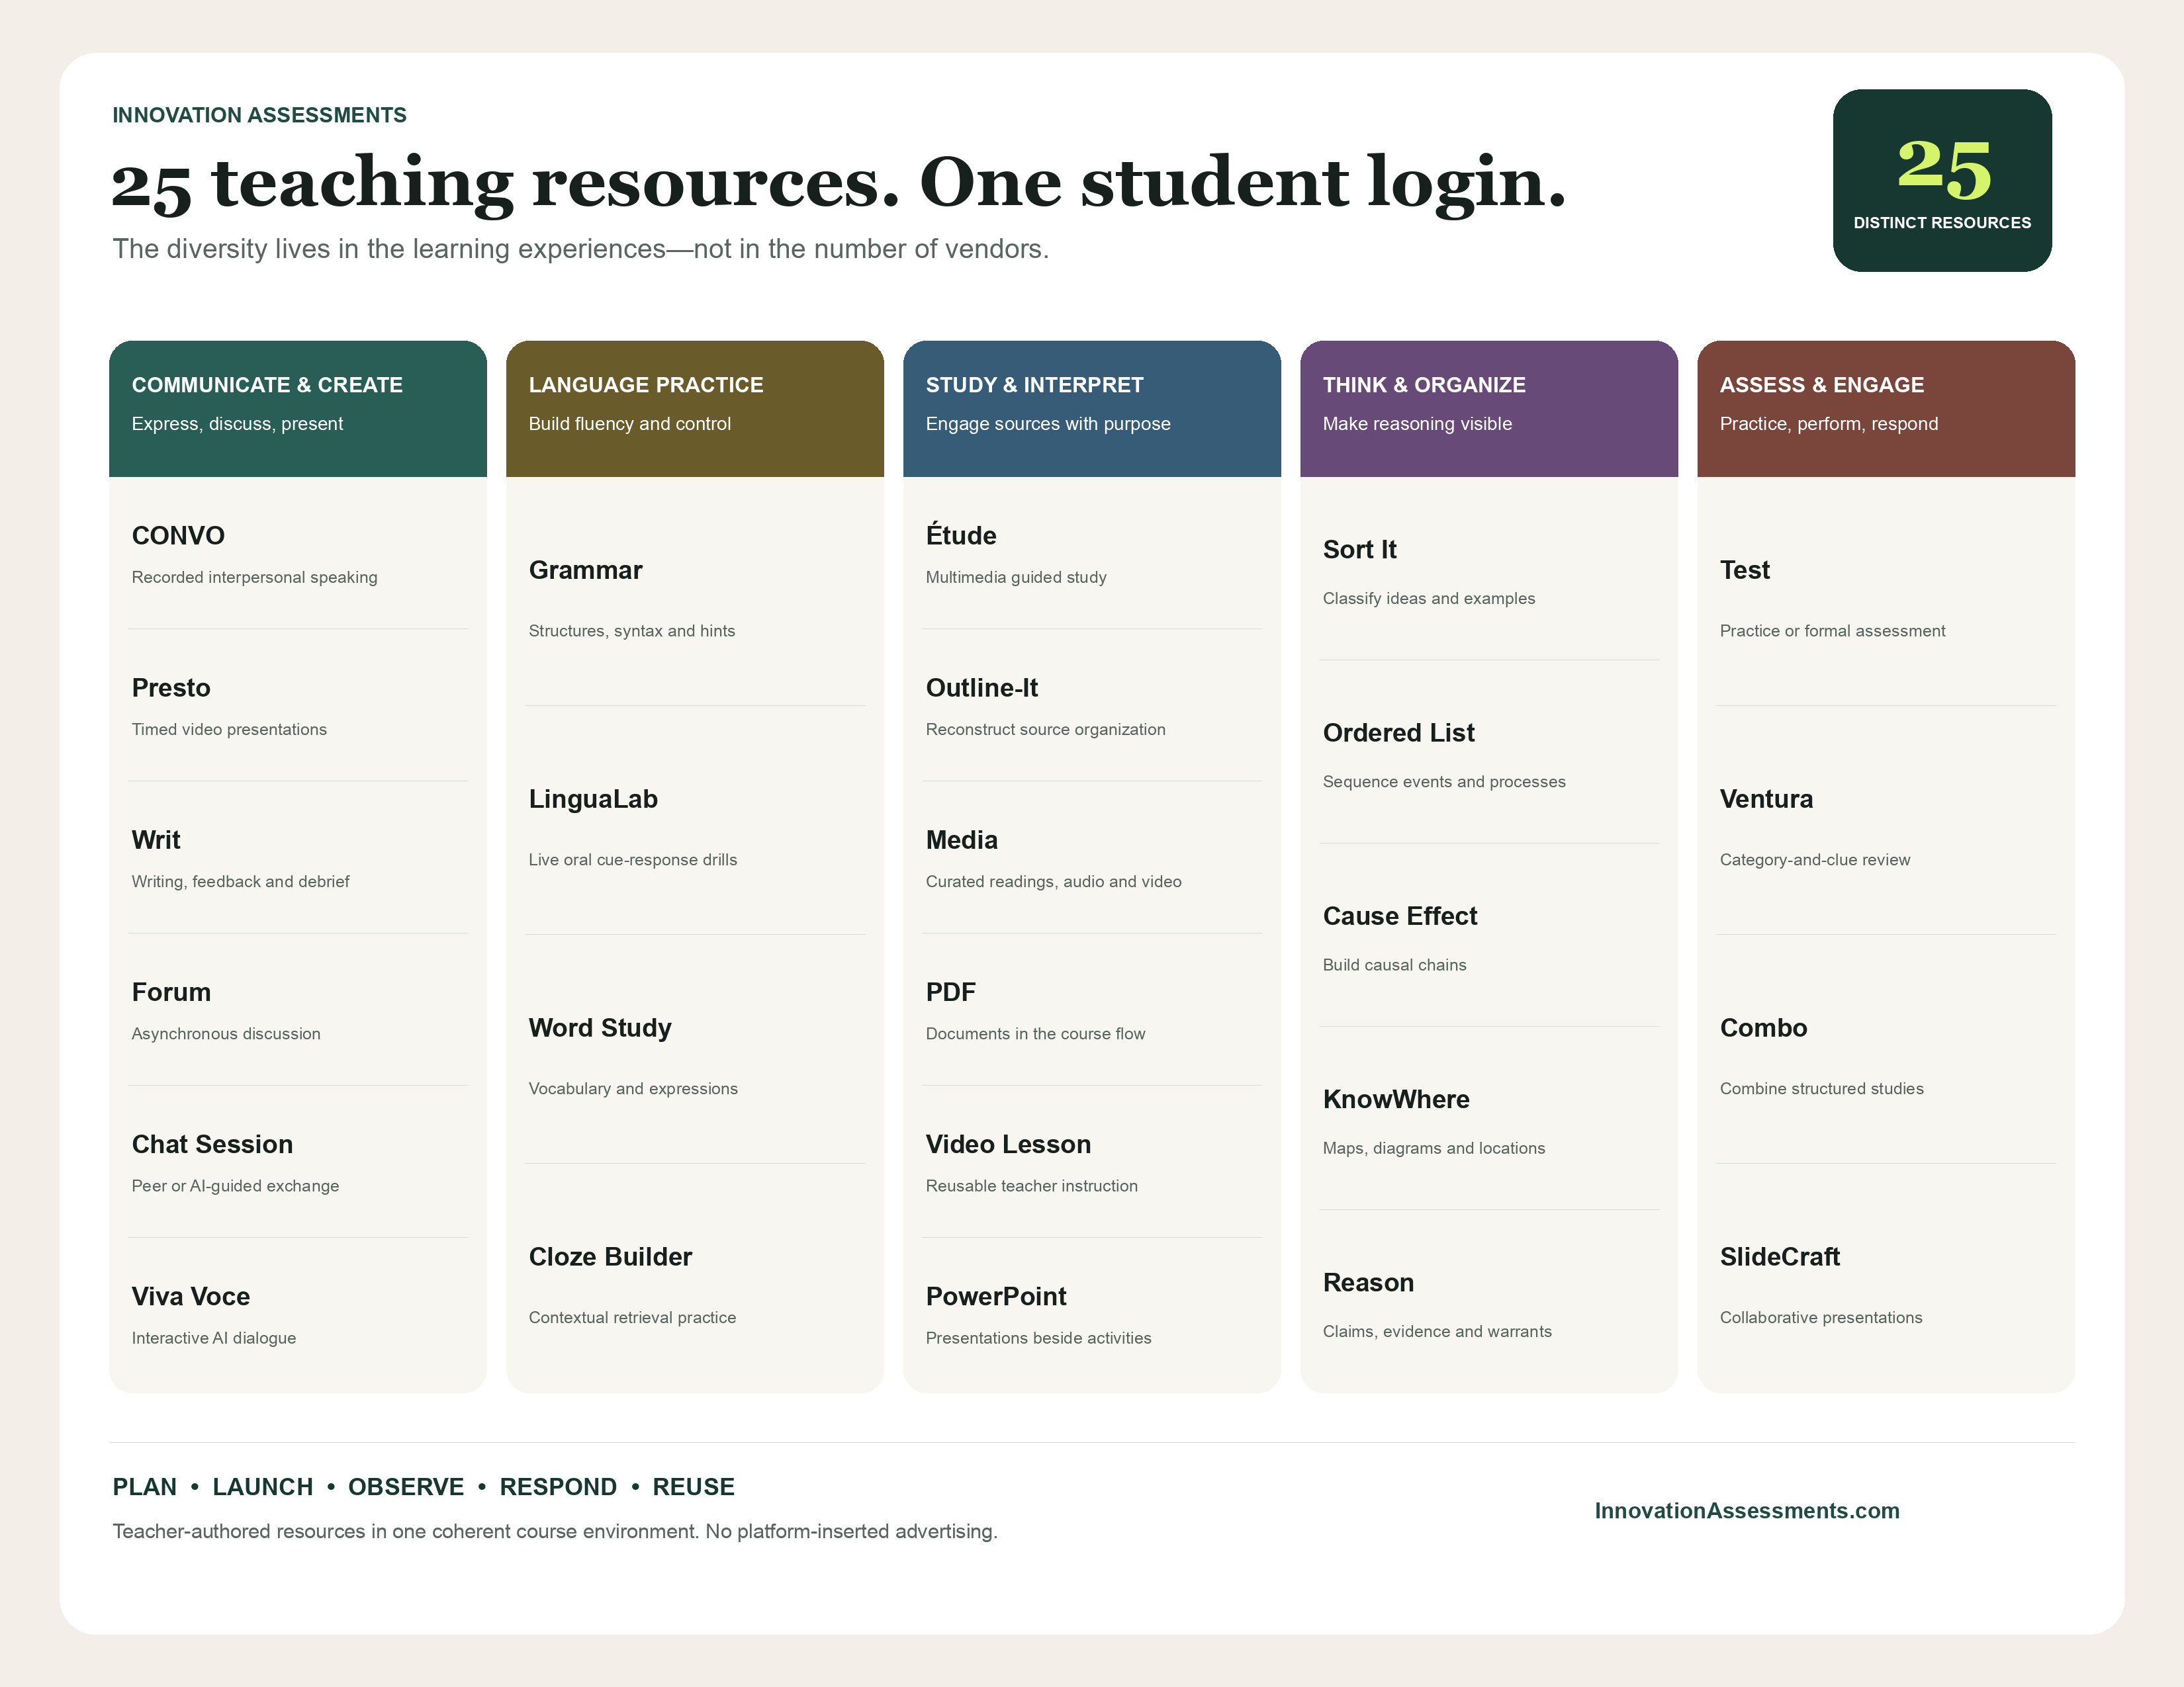Select the PDF entry

[x=1092, y=1010]
